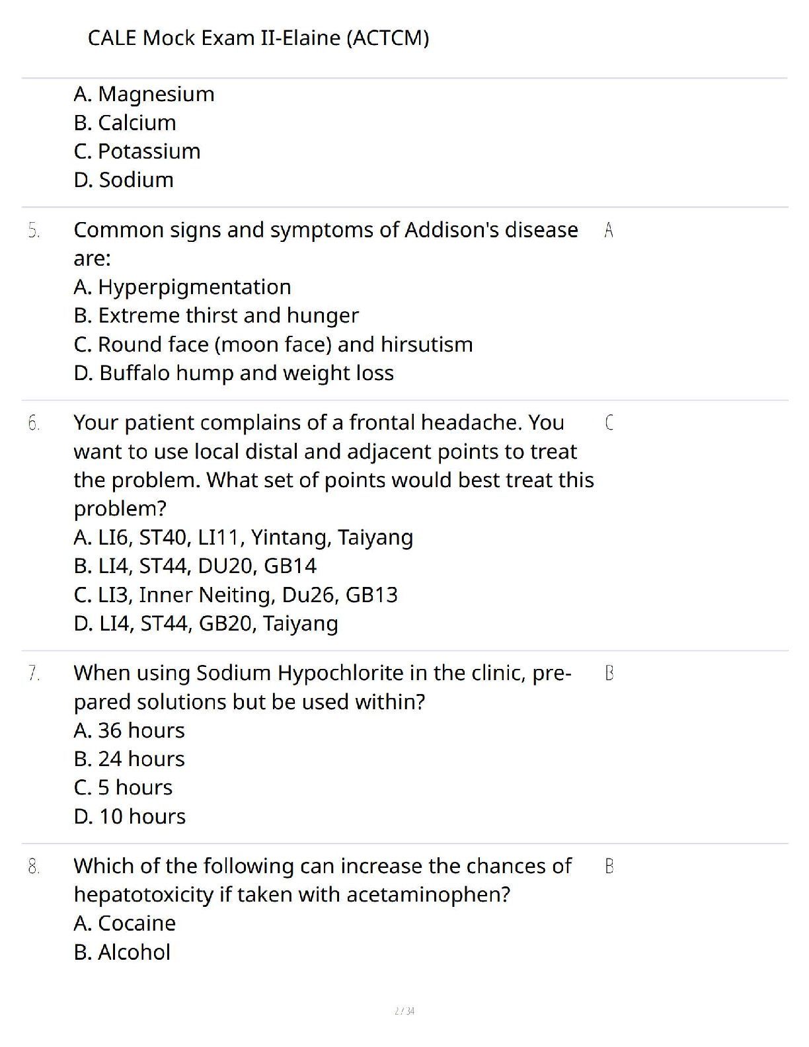Click the answer key letter for Addison's question
809x1047 pixels.
(609, 230)
